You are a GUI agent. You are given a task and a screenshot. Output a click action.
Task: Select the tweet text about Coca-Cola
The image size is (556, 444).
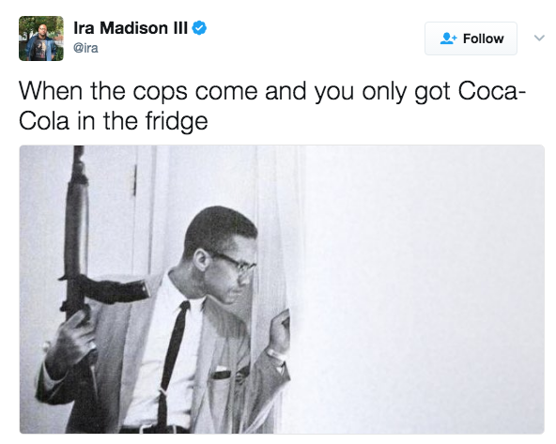[272, 106]
